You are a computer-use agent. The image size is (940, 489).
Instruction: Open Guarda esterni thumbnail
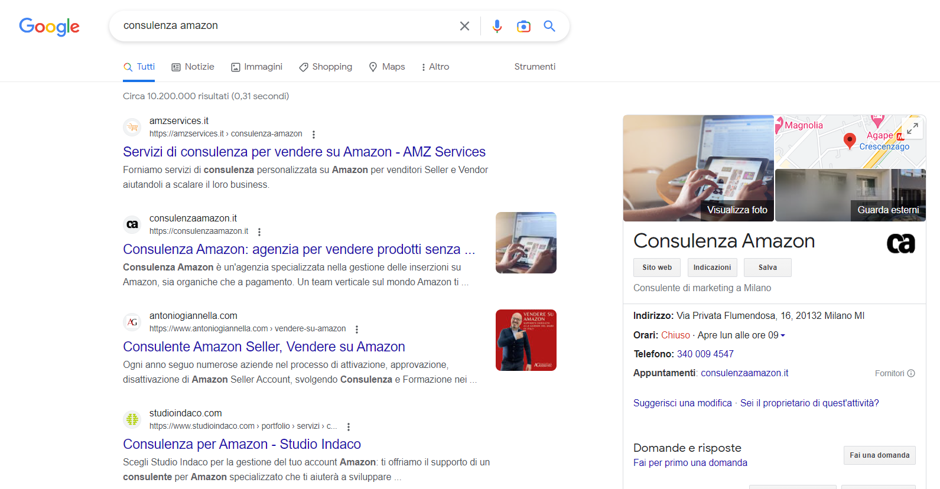850,195
